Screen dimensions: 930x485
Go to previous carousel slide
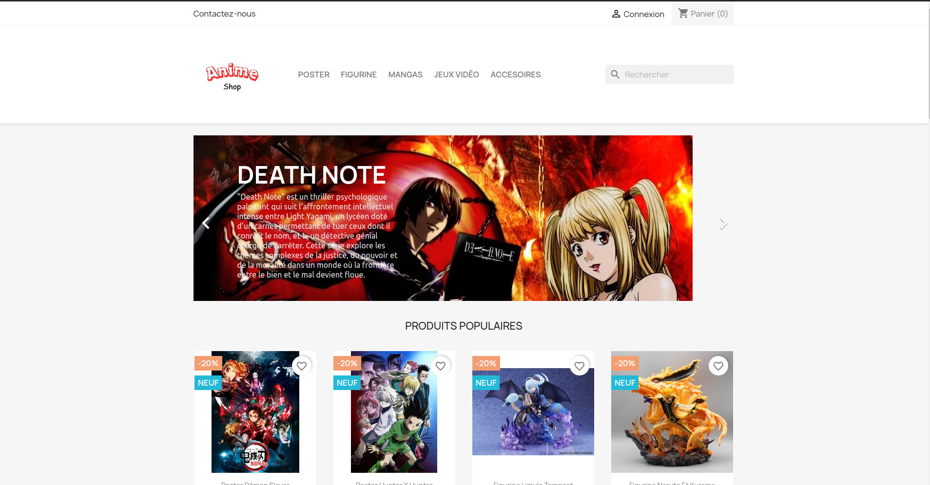[x=206, y=223]
